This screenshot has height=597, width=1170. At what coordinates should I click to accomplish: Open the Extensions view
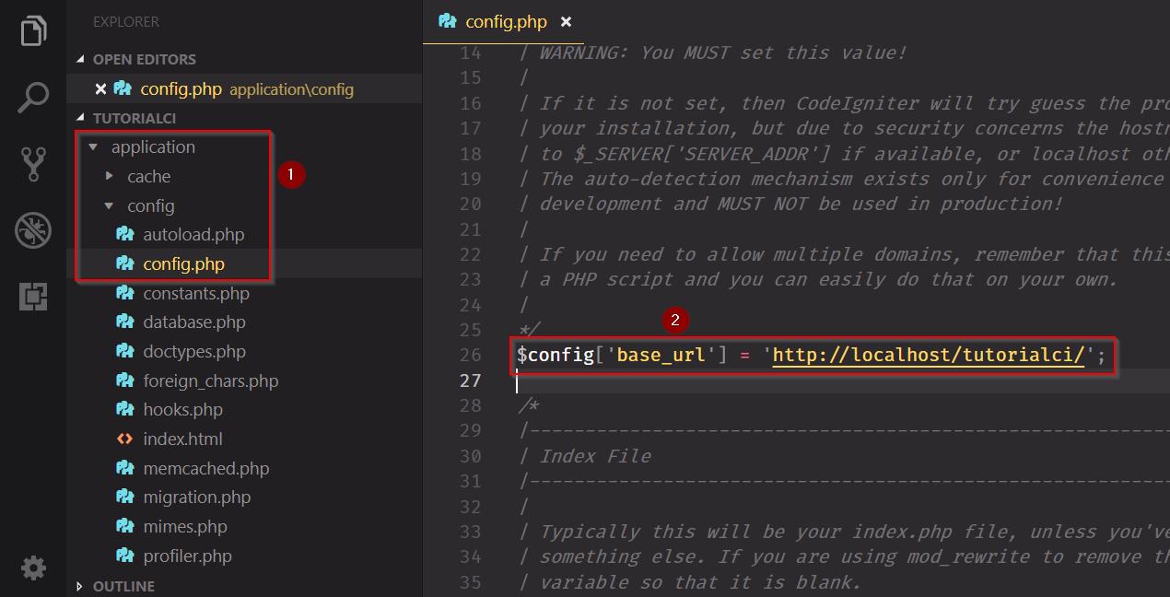(x=33, y=297)
